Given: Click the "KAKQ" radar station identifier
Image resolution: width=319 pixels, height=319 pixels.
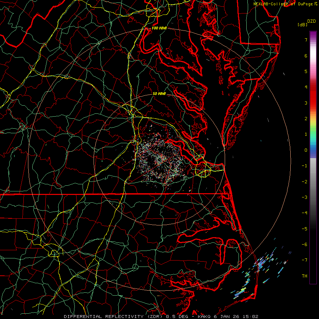Looking at the screenshot, I should 204,317.
